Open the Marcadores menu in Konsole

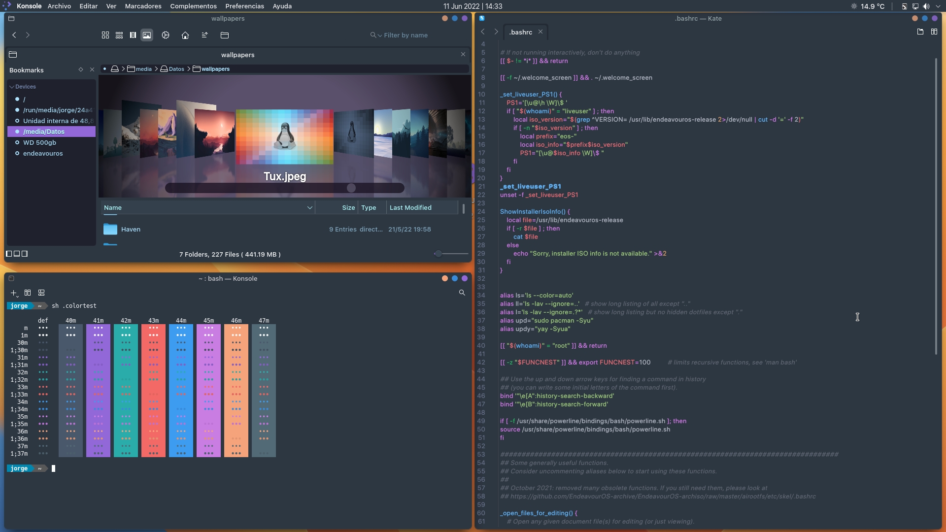(142, 6)
